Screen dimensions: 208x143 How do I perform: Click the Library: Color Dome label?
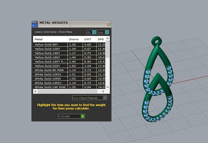pyautogui.click(x=53, y=32)
